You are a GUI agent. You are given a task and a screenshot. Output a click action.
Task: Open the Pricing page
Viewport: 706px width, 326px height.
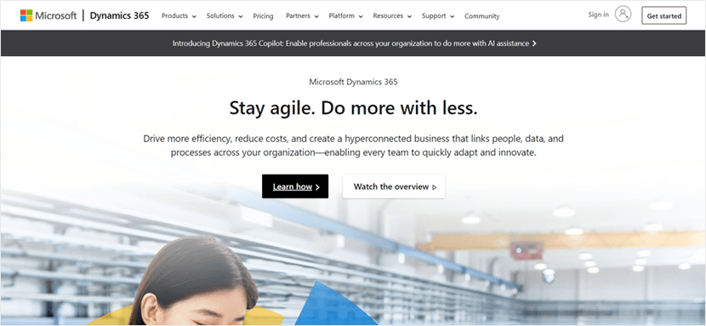263,16
